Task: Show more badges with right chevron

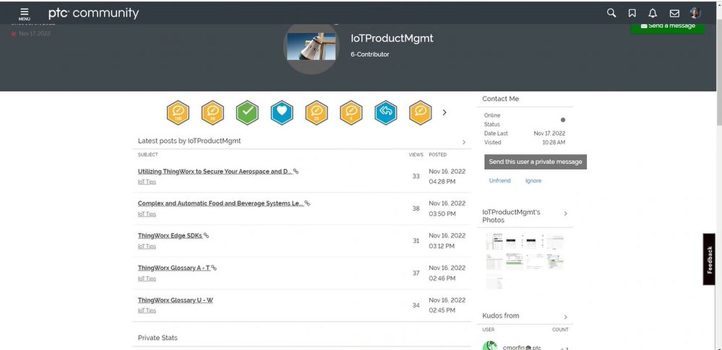Action: coord(444,113)
